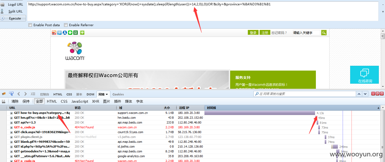This screenshot has width=385, height=162.
Task: Share via the Douban icon
Action: coord(76,33)
